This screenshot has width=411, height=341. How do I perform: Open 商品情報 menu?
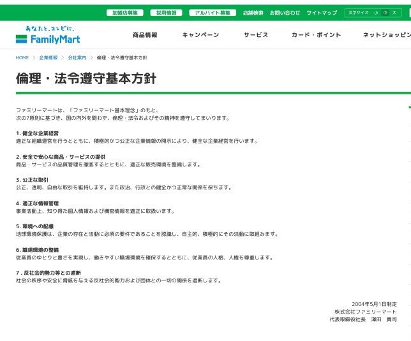tap(145, 35)
